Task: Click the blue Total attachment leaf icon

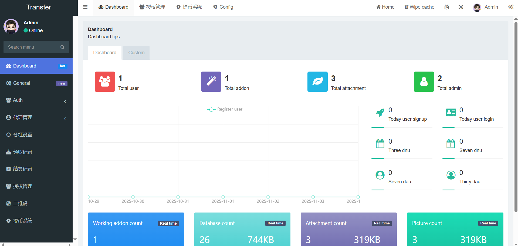Action: click(x=317, y=82)
